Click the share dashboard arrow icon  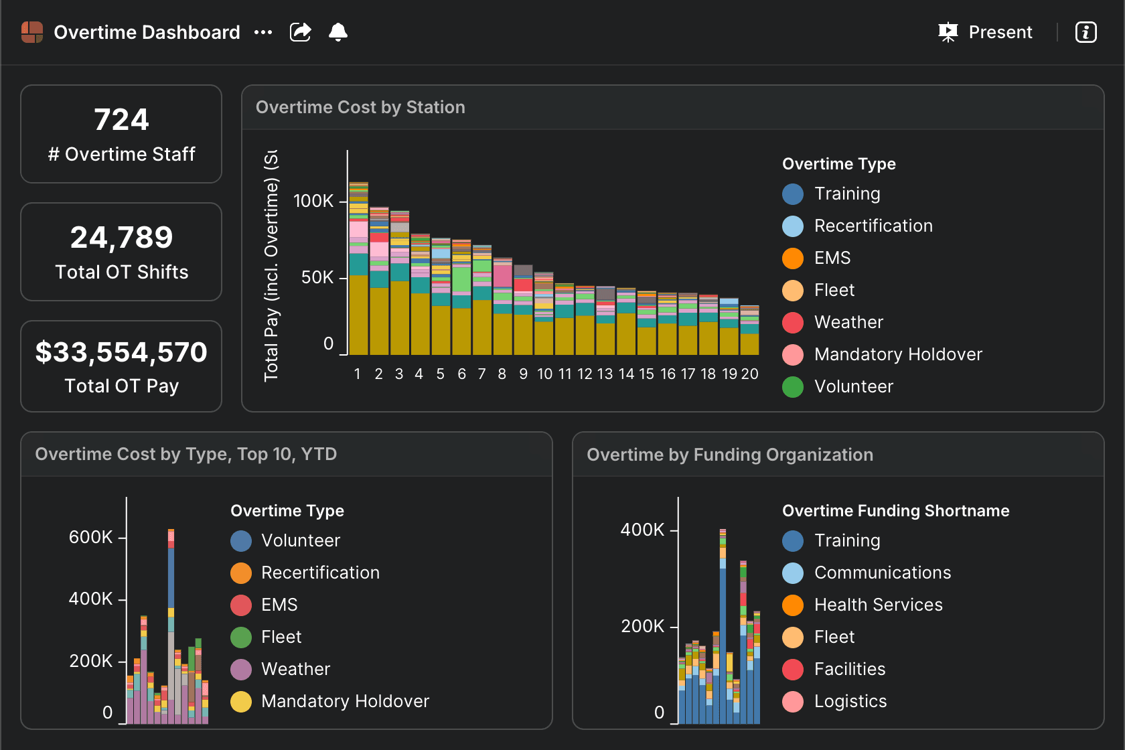[301, 32]
